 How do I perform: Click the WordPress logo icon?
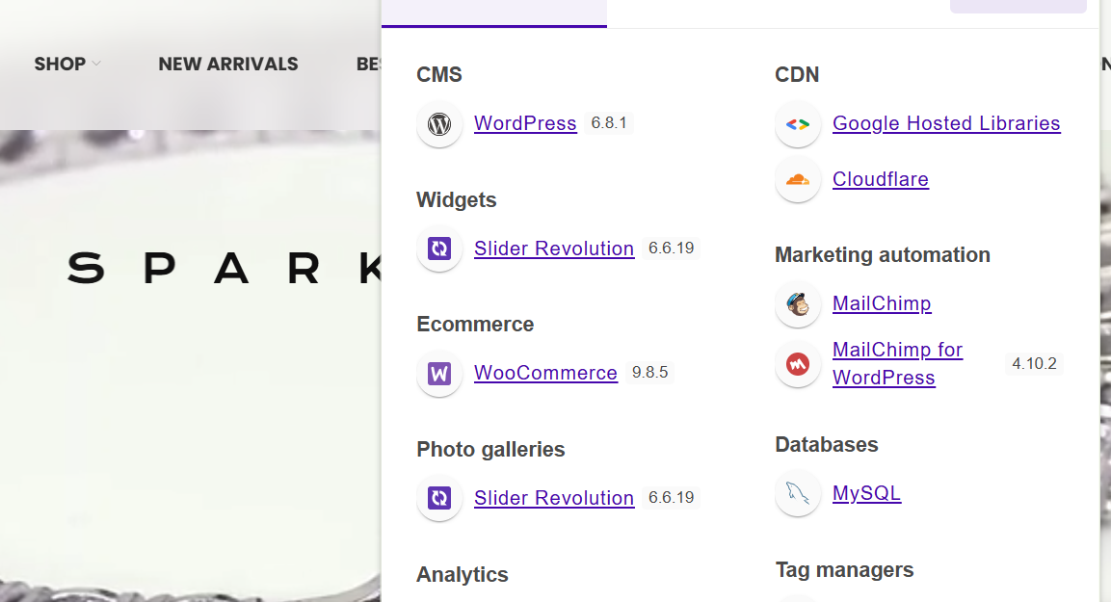coord(439,124)
